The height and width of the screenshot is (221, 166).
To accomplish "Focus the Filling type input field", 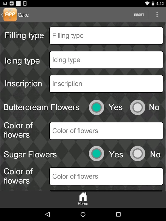I will pos(106,36).
